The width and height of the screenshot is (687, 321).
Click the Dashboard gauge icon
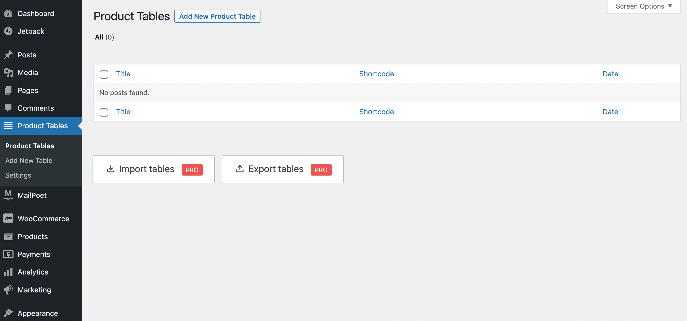tap(8, 14)
